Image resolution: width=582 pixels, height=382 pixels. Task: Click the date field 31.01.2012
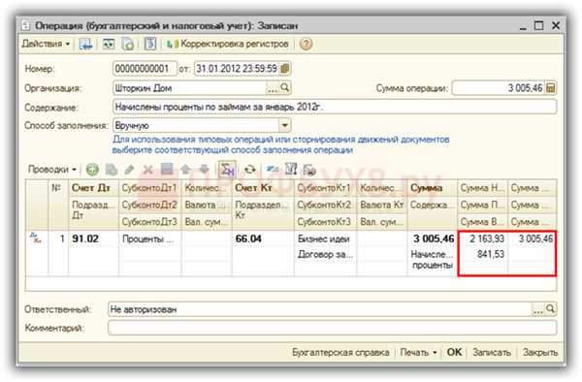click(x=237, y=69)
